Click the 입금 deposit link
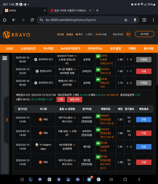The height and width of the screenshot is (184, 158). 61,35
